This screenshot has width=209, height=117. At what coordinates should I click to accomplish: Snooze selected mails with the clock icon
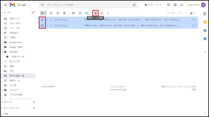(x=80, y=13)
